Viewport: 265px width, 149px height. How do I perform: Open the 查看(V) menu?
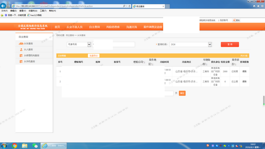point(23,11)
